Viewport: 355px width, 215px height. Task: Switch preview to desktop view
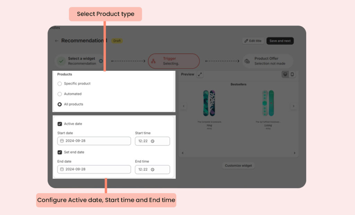(285, 74)
